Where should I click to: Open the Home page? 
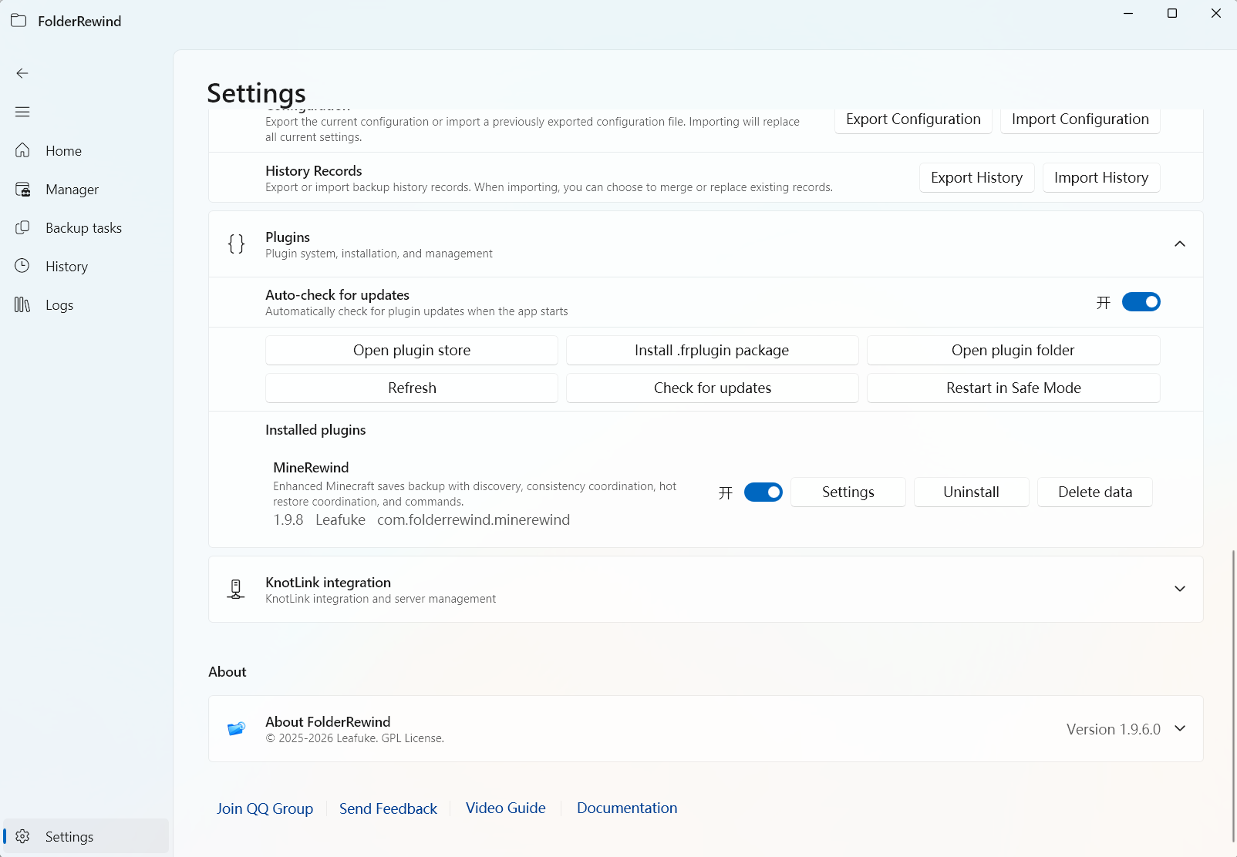pyautogui.click(x=86, y=150)
